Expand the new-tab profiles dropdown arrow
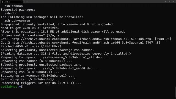176x99 pixels. click(27, 2)
